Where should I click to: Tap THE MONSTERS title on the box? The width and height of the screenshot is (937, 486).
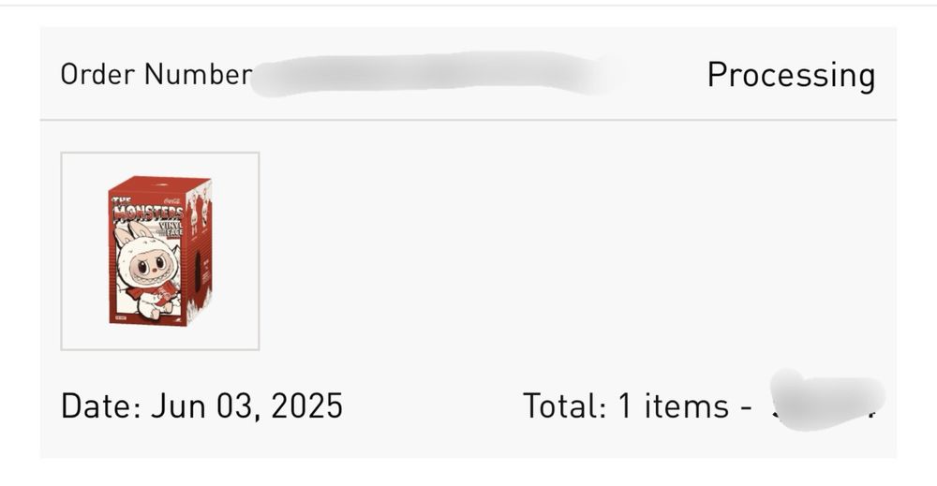146,211
